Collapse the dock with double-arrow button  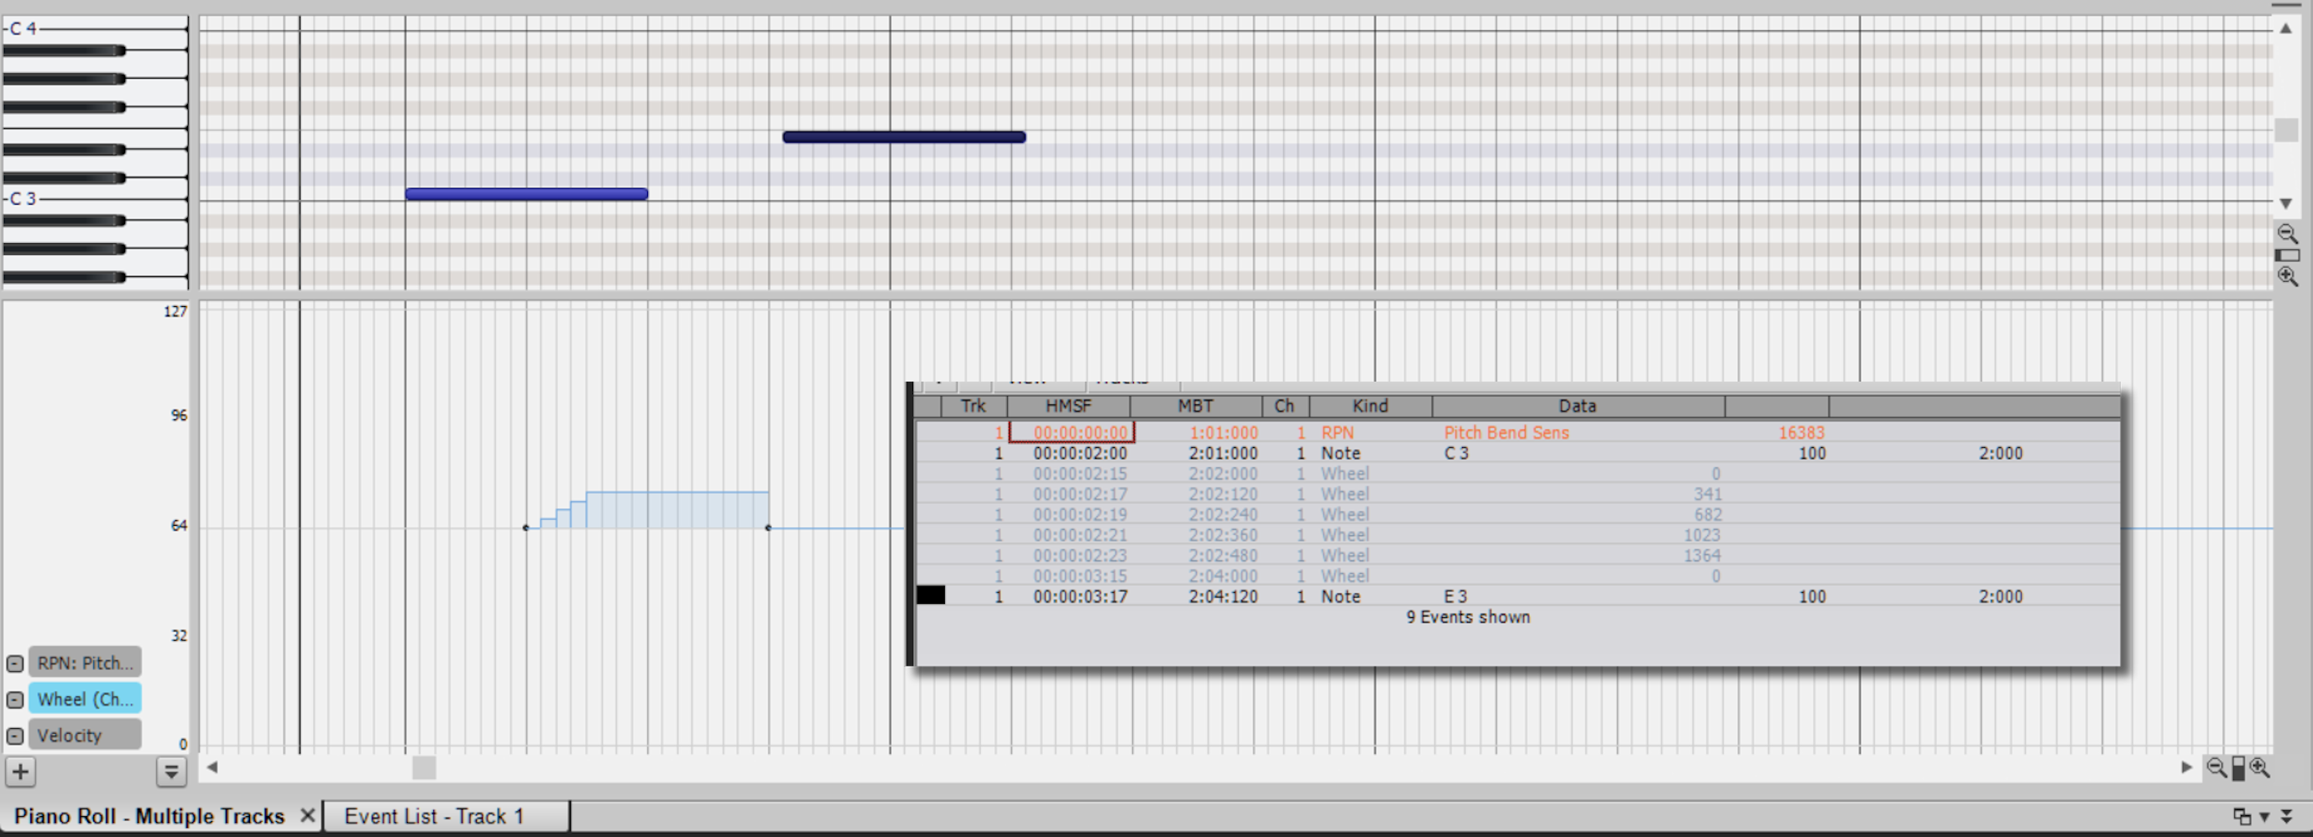(x=2286, y=816)
